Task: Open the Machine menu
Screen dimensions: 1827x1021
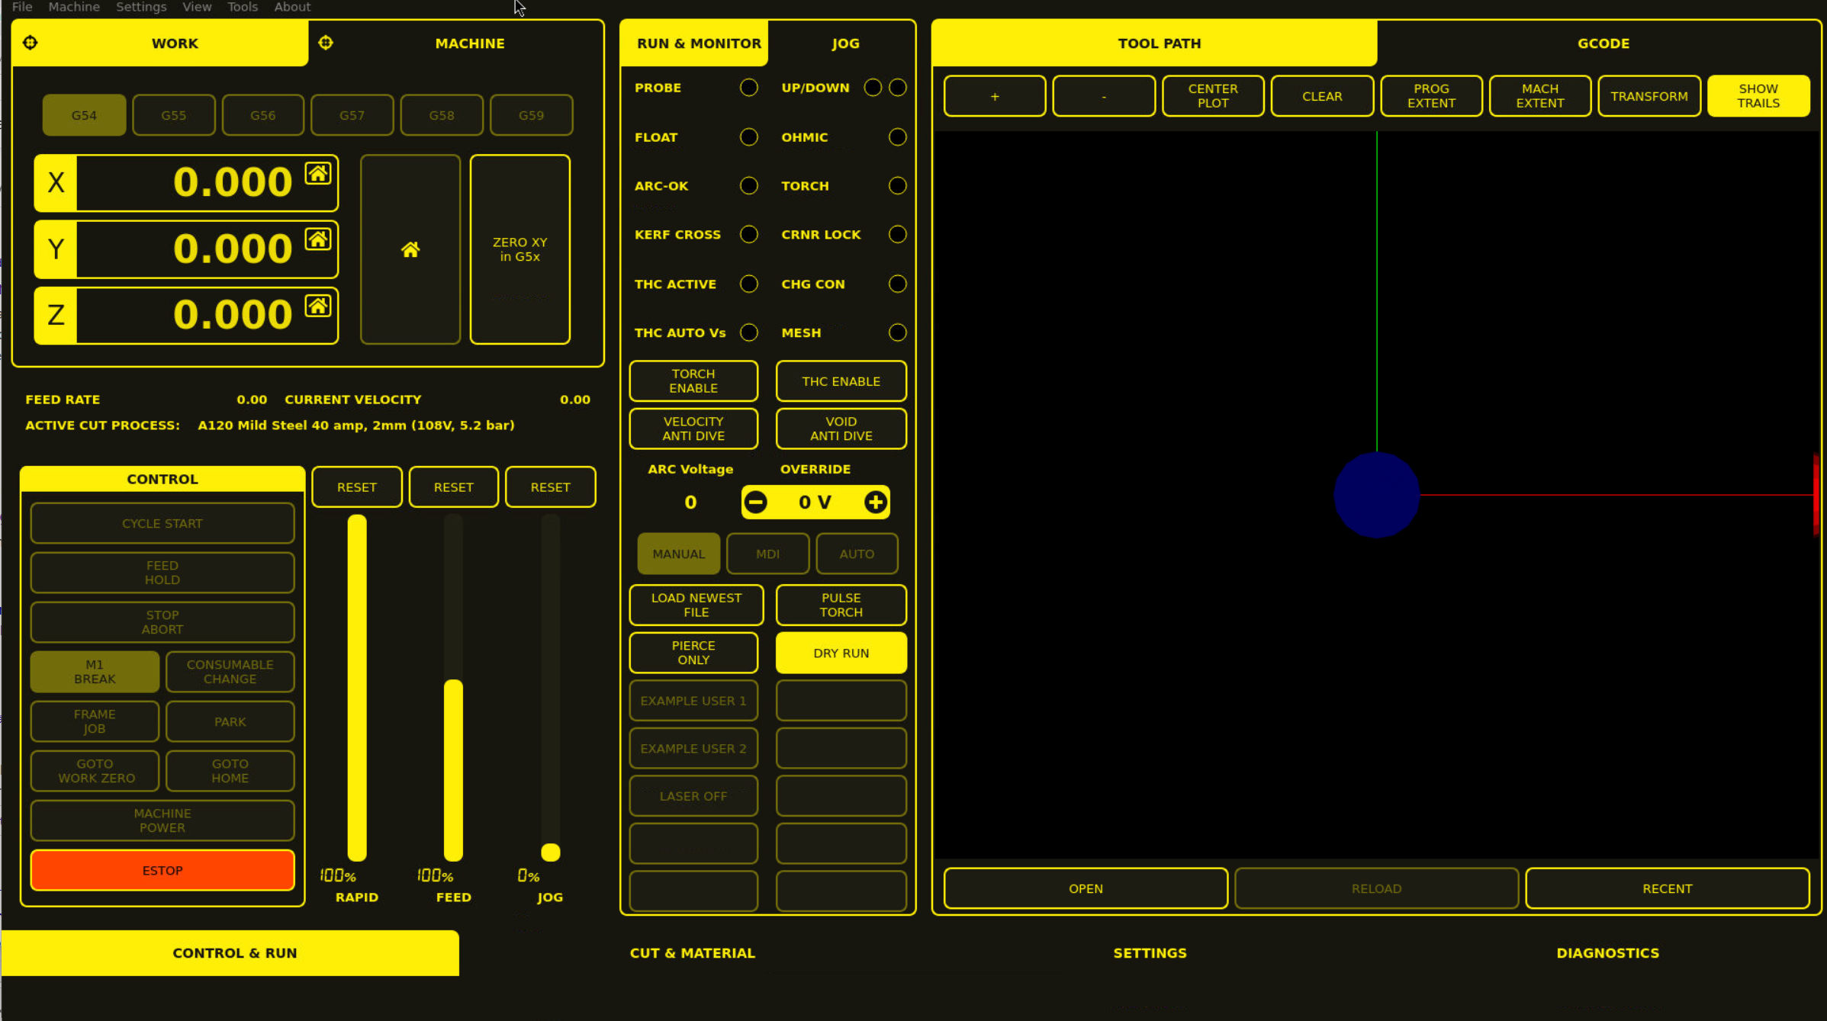Action: [74, 7]
